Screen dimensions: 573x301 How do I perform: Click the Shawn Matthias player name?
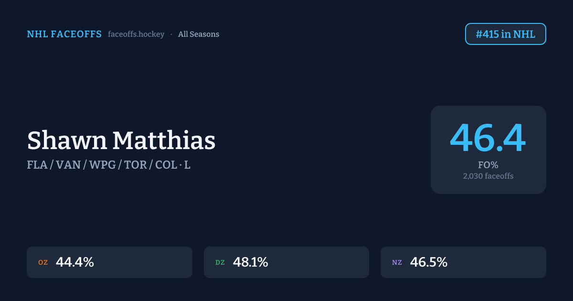coord(121,141)
